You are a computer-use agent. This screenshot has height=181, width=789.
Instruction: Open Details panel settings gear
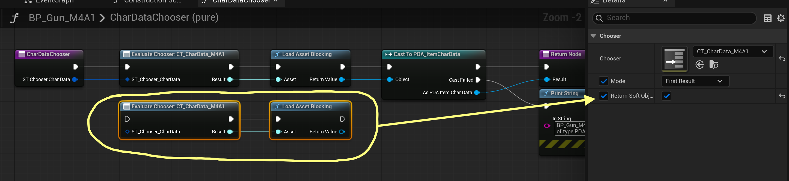pos(781,18)
